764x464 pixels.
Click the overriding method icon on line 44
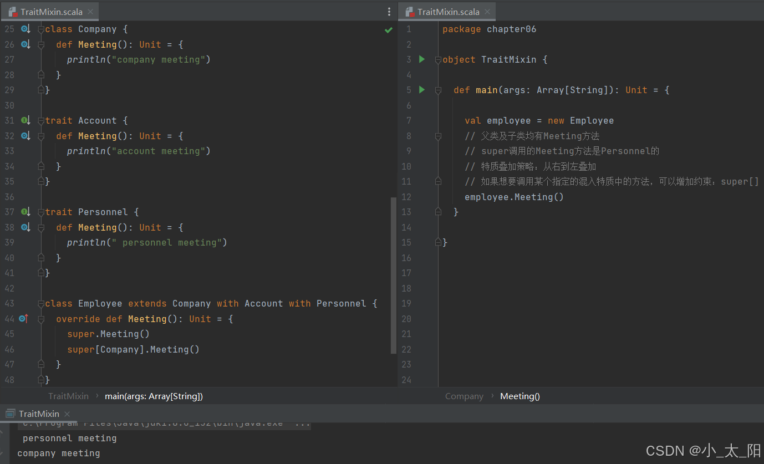(x=23, y=319)
